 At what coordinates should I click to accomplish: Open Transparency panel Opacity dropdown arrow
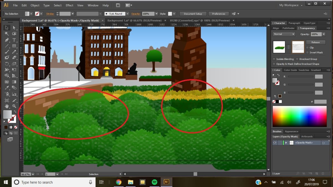click(x=324, y=34)
